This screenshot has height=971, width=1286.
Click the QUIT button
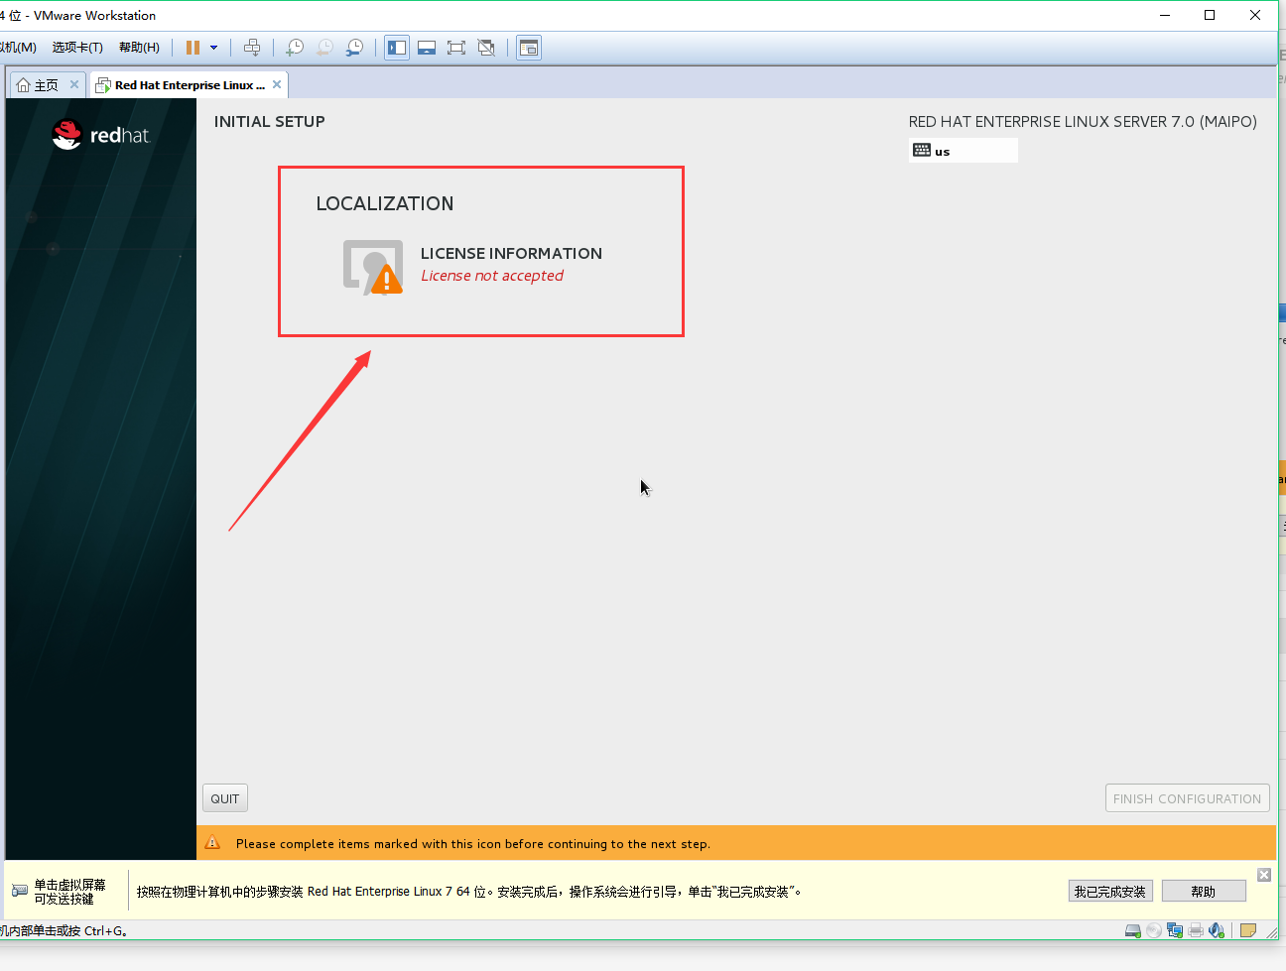click(225, 798)
